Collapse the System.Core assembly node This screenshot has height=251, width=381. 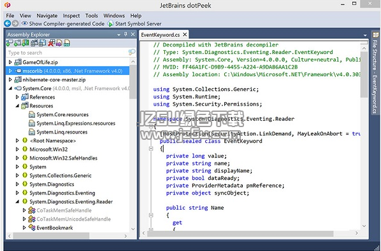(10, 88)
